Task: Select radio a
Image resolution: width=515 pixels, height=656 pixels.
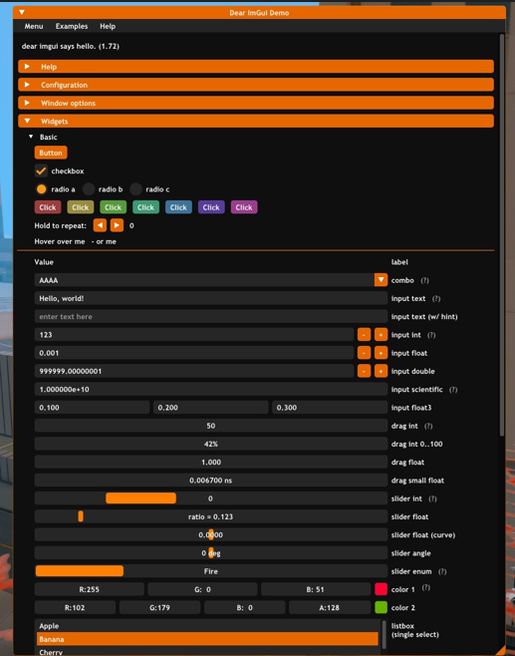Action: pyautogui.click(x=41, y=189)
